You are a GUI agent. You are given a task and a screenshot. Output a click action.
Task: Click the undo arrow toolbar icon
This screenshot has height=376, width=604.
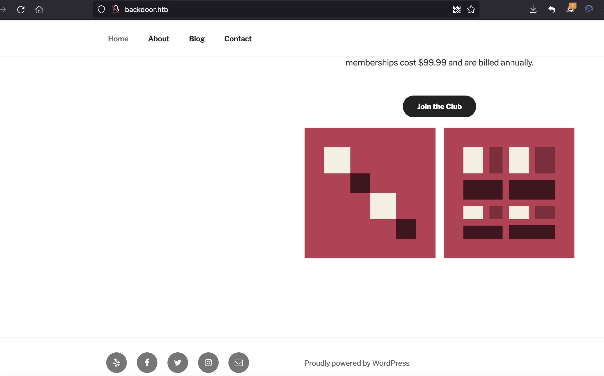[x=552, y=10]
